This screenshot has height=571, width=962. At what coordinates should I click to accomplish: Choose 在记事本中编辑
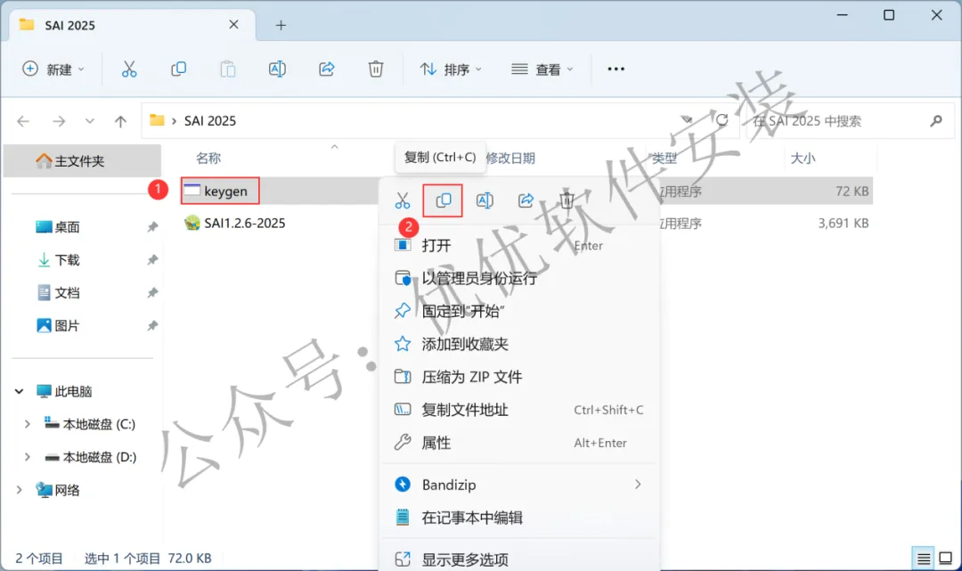519,518
